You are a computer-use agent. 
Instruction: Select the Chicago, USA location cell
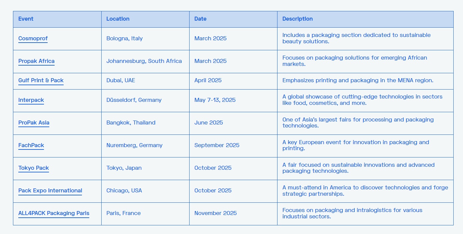pos(145,191)
